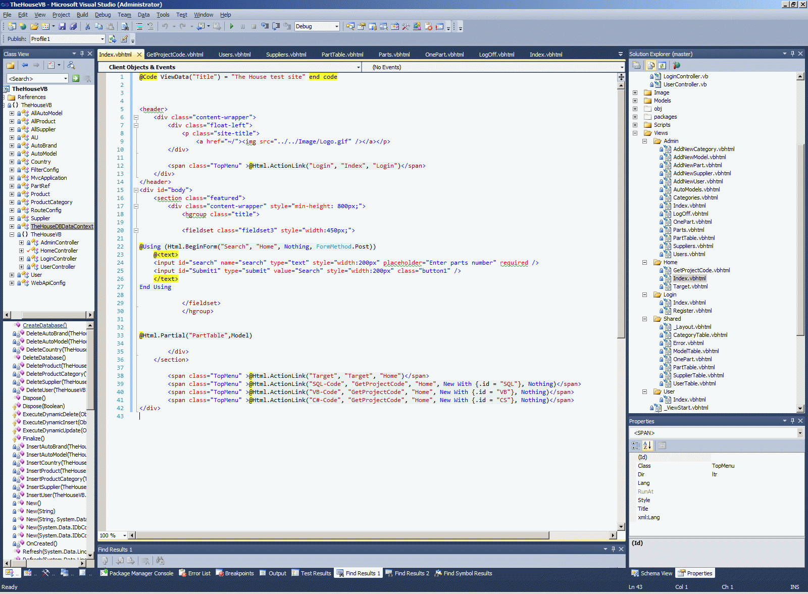Toggle Show All Files in Solution Explorer

tap(650, 65)
